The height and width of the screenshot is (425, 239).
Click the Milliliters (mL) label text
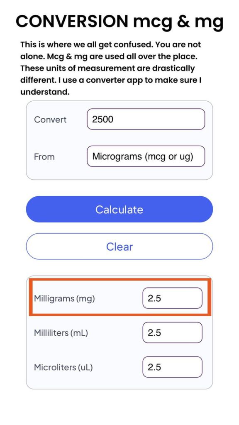coord(61,333)
